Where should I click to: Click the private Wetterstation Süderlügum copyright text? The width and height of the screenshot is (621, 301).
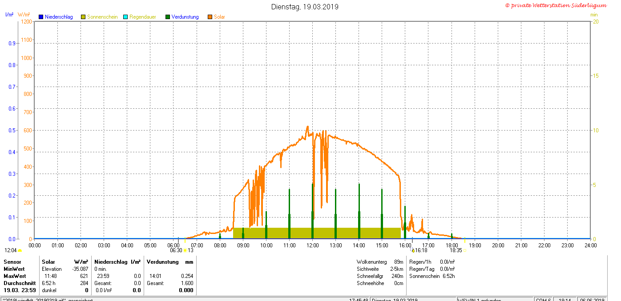(556, 5)
